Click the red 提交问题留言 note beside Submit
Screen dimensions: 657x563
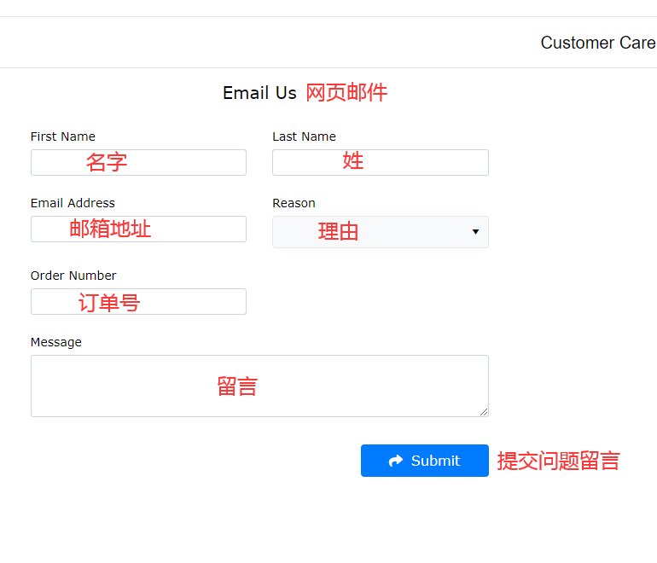pos(558,461)
